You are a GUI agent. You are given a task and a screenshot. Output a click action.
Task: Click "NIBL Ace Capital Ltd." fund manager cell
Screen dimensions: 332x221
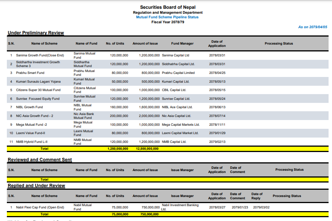coord(177,107)
